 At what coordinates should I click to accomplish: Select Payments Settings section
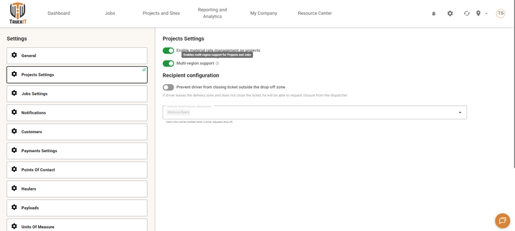[x=77, y=150]
